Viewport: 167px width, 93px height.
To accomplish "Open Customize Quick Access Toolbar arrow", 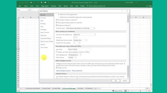I will tap(48, 2).
